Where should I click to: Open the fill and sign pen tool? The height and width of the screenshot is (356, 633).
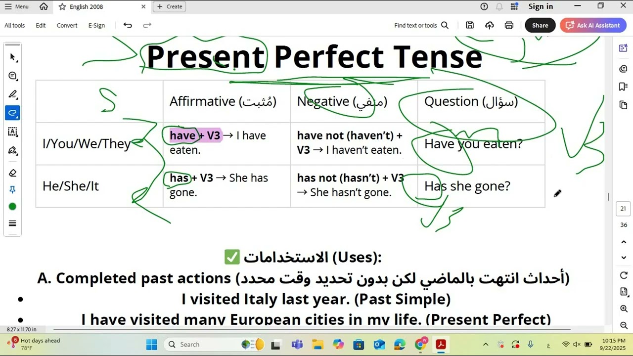pyautogui.click(x=13, y=150)
